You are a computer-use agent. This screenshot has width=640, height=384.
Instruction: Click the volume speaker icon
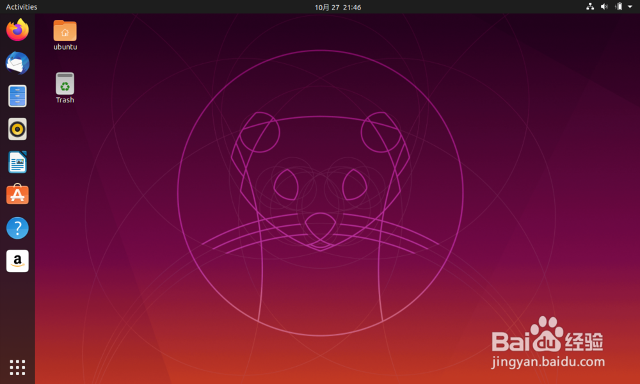pyautogui.click(x=605, y=6)
